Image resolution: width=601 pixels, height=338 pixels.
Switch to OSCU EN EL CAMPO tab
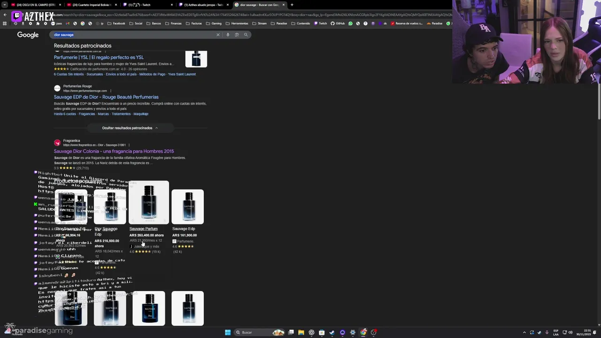35,5
